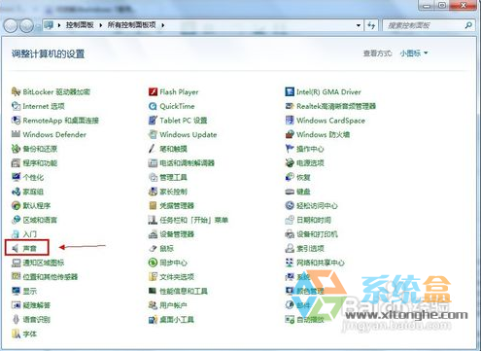Click the control panel icon in address bar
Screen dimensions: 481x351
pos(49,25)
